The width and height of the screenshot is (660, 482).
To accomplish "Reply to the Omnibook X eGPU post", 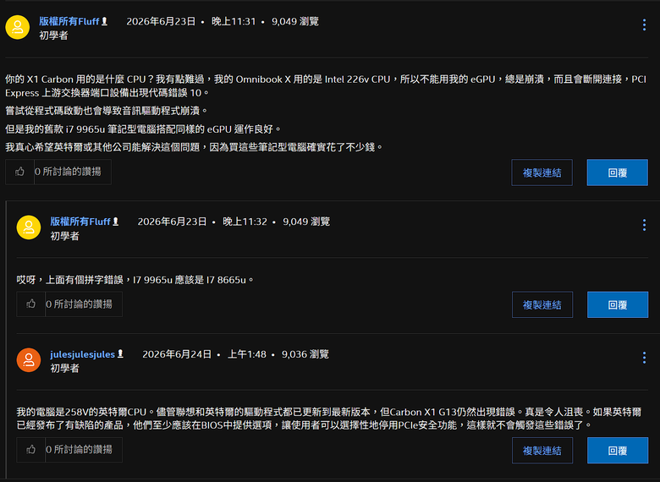I will [617, 173].
